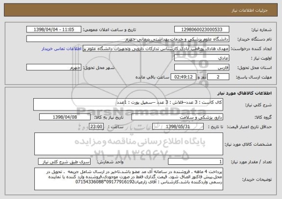
Task: Click the label توضیحات خریدار
Action: pyautogui.click(x=257, y=179)
